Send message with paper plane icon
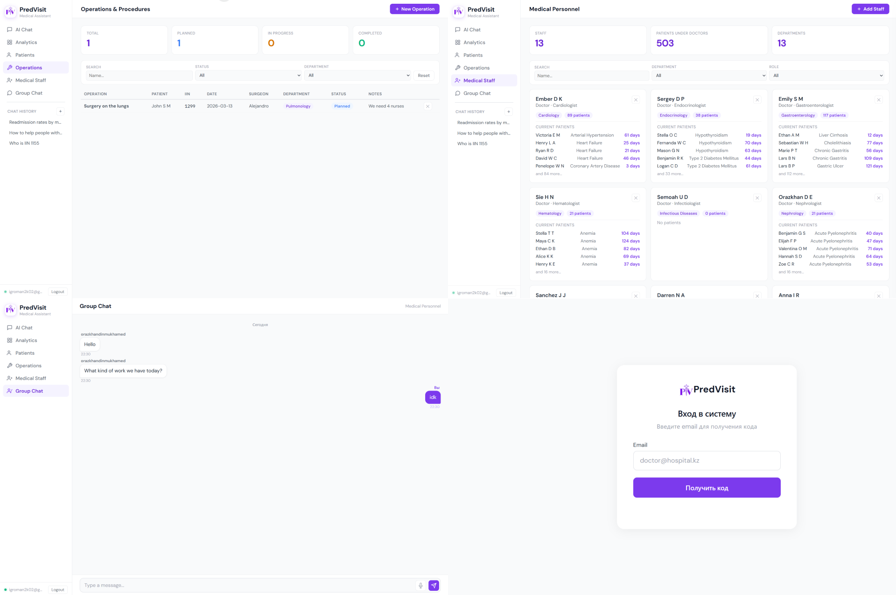Image resolution: width=896 pixels, height=595 pixels. tap(434, 585)
